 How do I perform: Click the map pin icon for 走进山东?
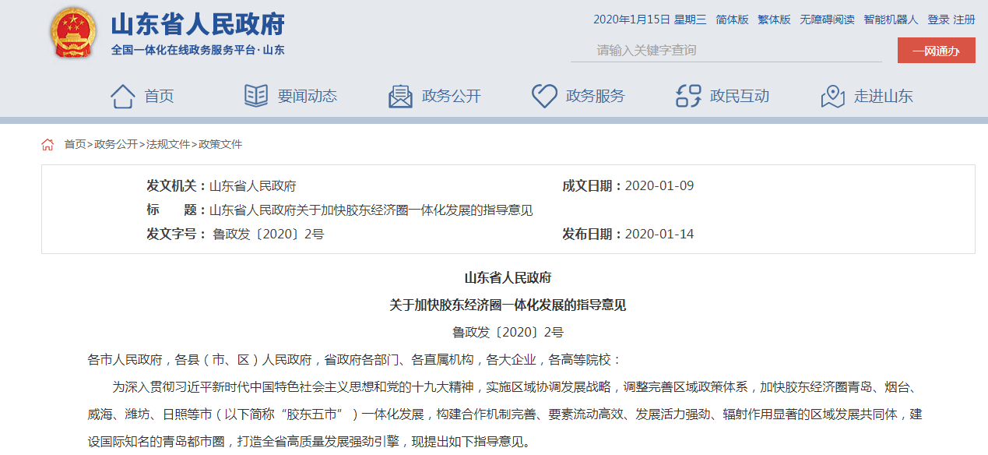pos(832,96)
